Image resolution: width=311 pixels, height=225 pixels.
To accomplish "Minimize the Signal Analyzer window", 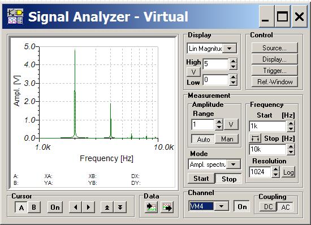I will 266,16.
